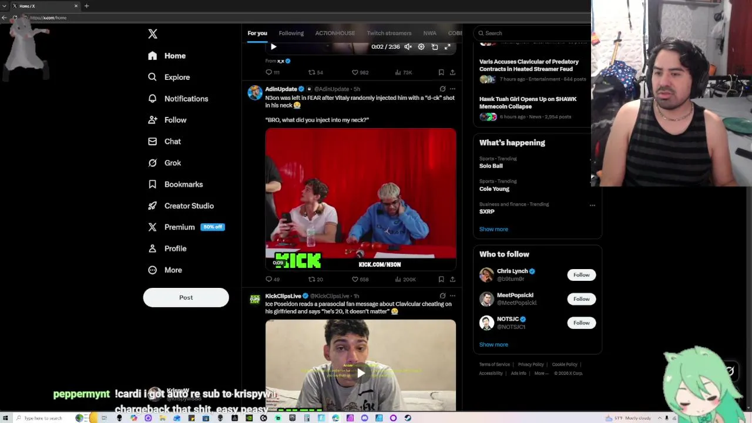Follow MeetPopsickl
The image size is (752, 423).
tap(581, 299)
